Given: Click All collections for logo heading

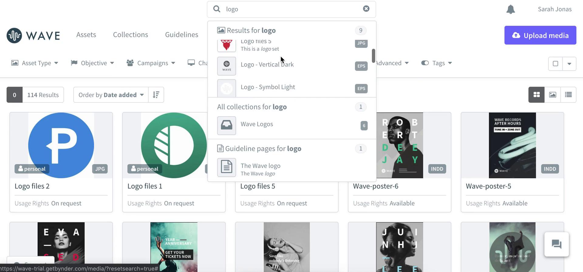Looking at the screenshot, I should pyautogui.click(x=252, y=107).
